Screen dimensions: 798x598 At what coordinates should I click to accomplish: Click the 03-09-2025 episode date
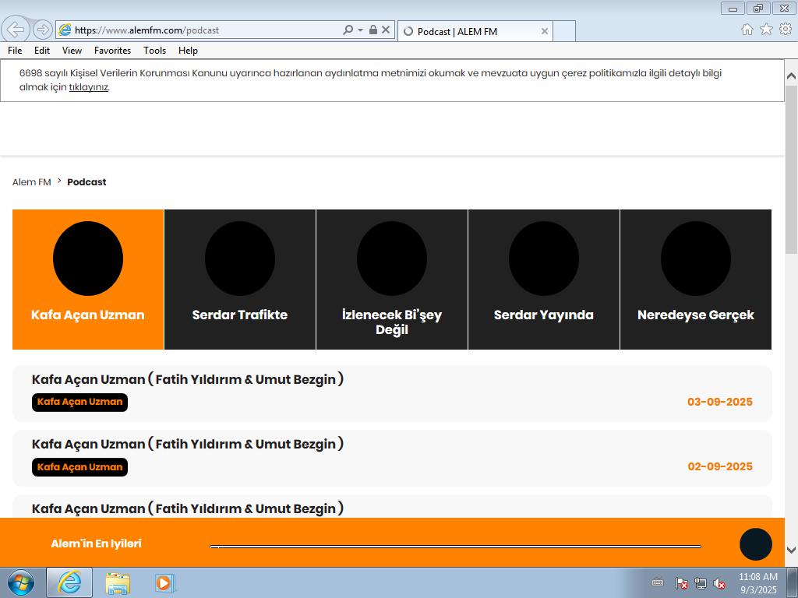(719, 402)
